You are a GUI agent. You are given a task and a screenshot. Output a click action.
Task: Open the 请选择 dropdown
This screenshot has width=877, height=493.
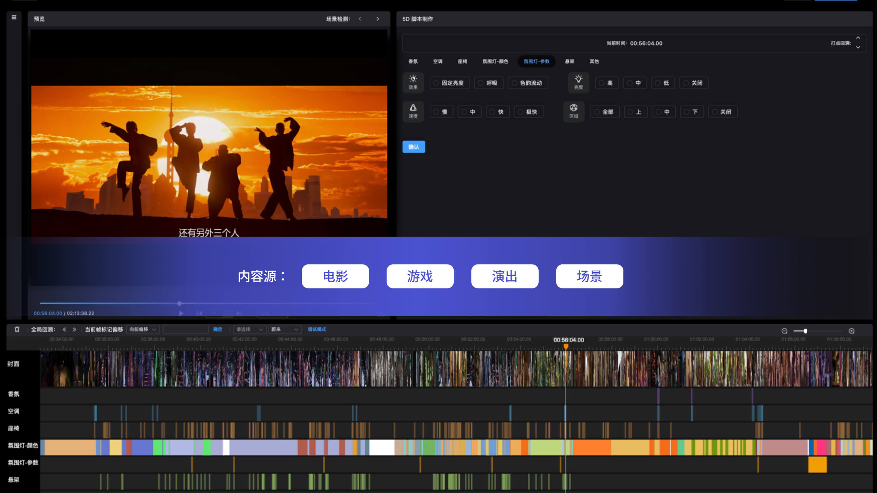click(x=249, y=329)
